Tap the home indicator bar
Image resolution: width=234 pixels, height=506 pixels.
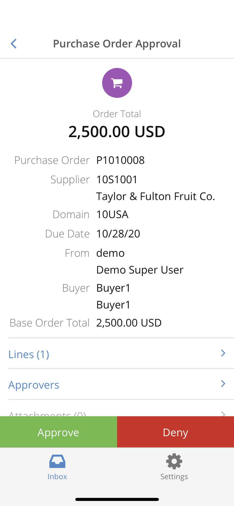[117, 499]
